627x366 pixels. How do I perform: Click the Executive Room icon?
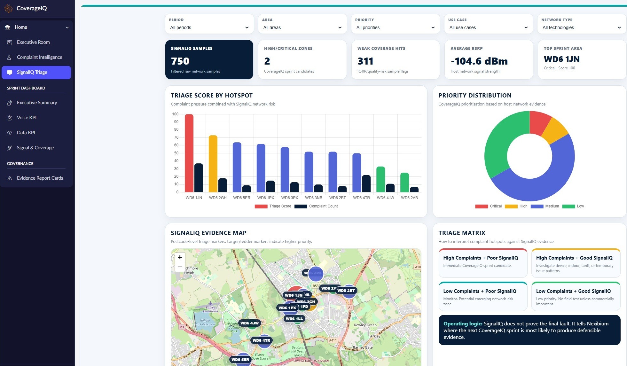10,42
